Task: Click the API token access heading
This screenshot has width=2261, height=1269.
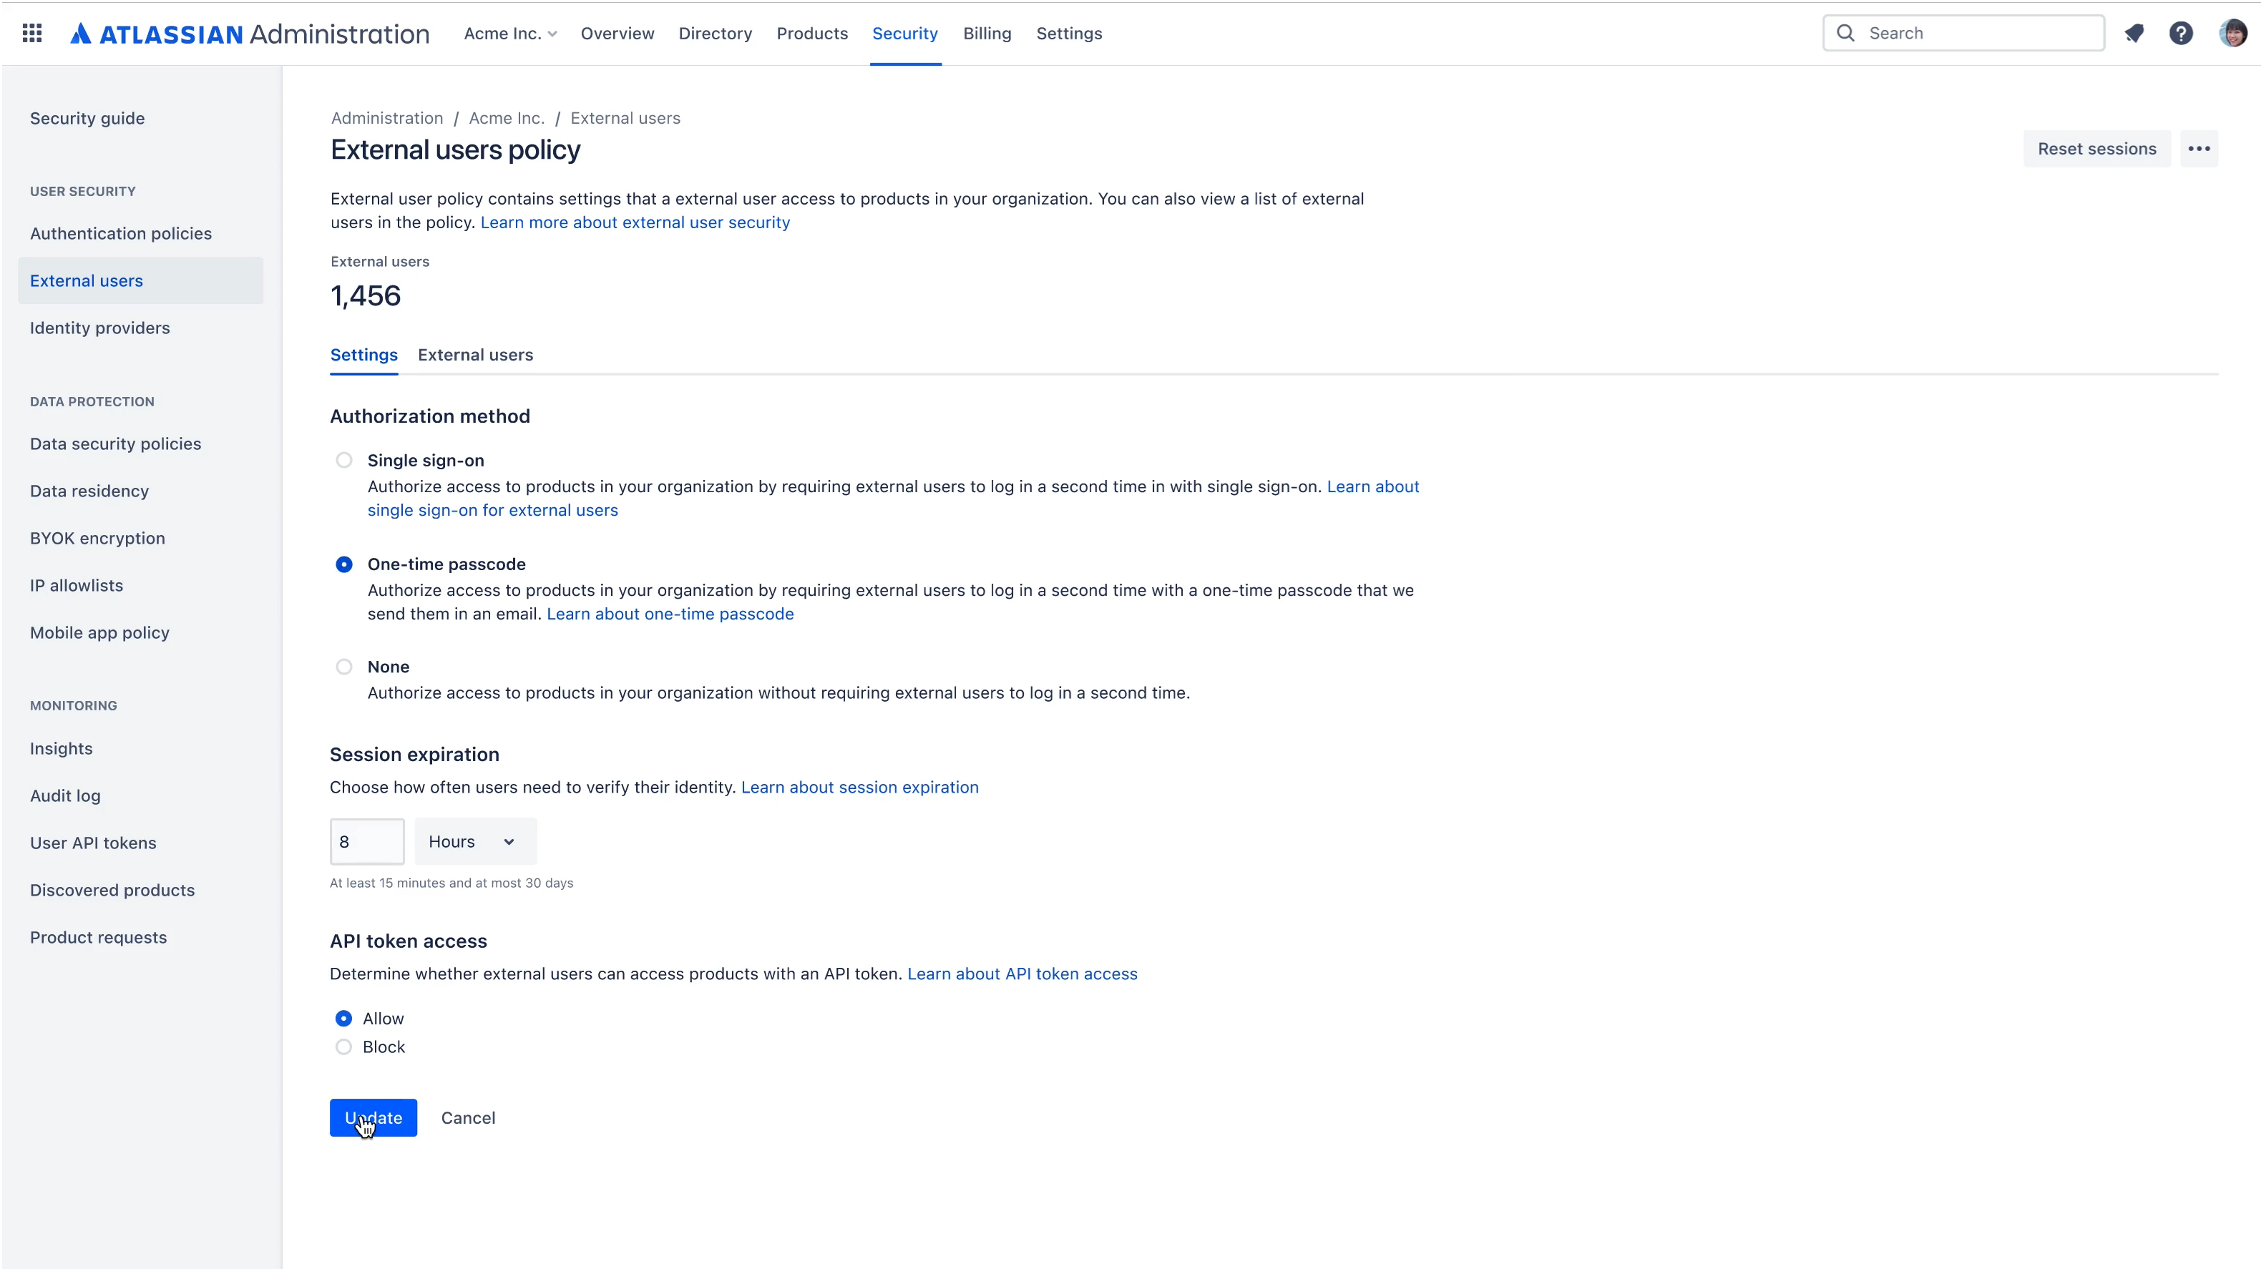Action: coord(408,941)
